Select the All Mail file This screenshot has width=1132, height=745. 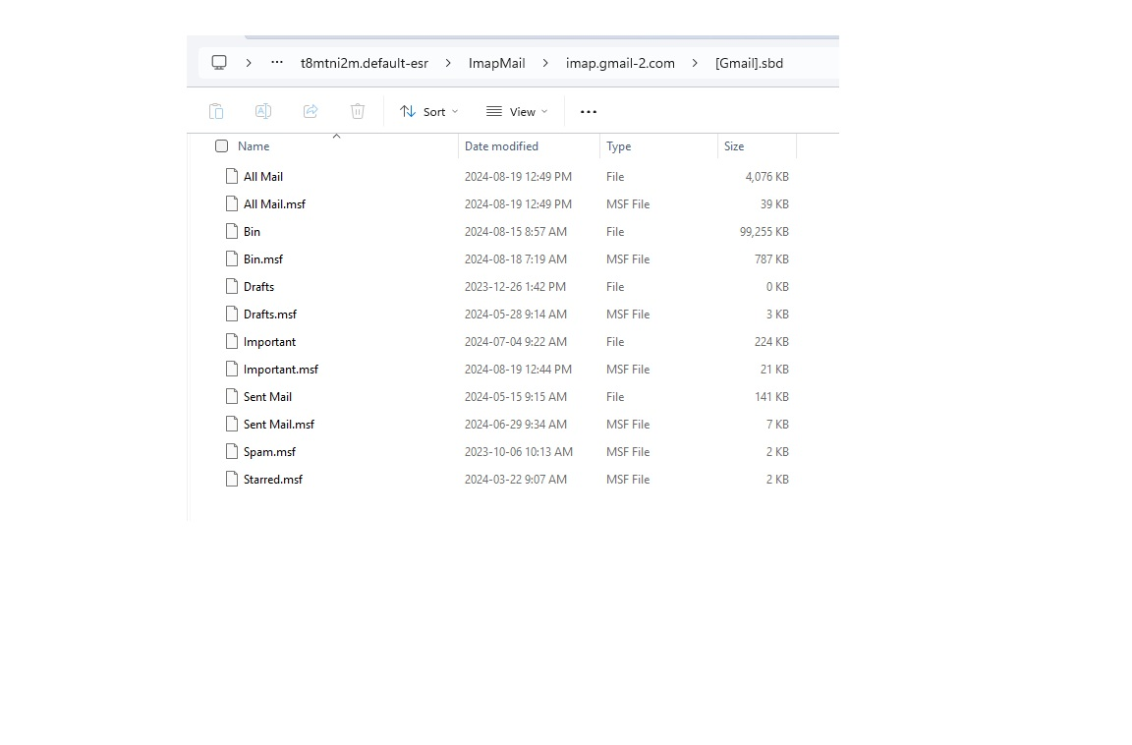(x=263, y=177)
